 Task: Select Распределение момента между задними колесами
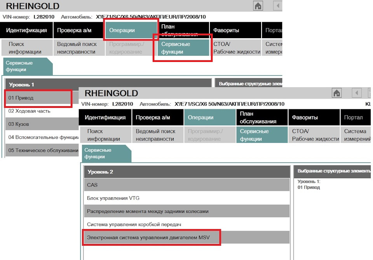click(187, 211)
